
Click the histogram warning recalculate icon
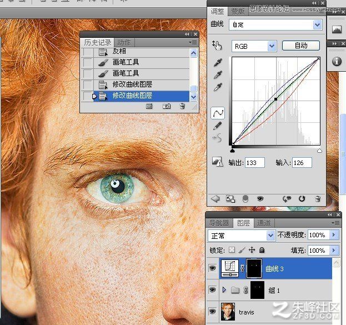coord(217,162)
